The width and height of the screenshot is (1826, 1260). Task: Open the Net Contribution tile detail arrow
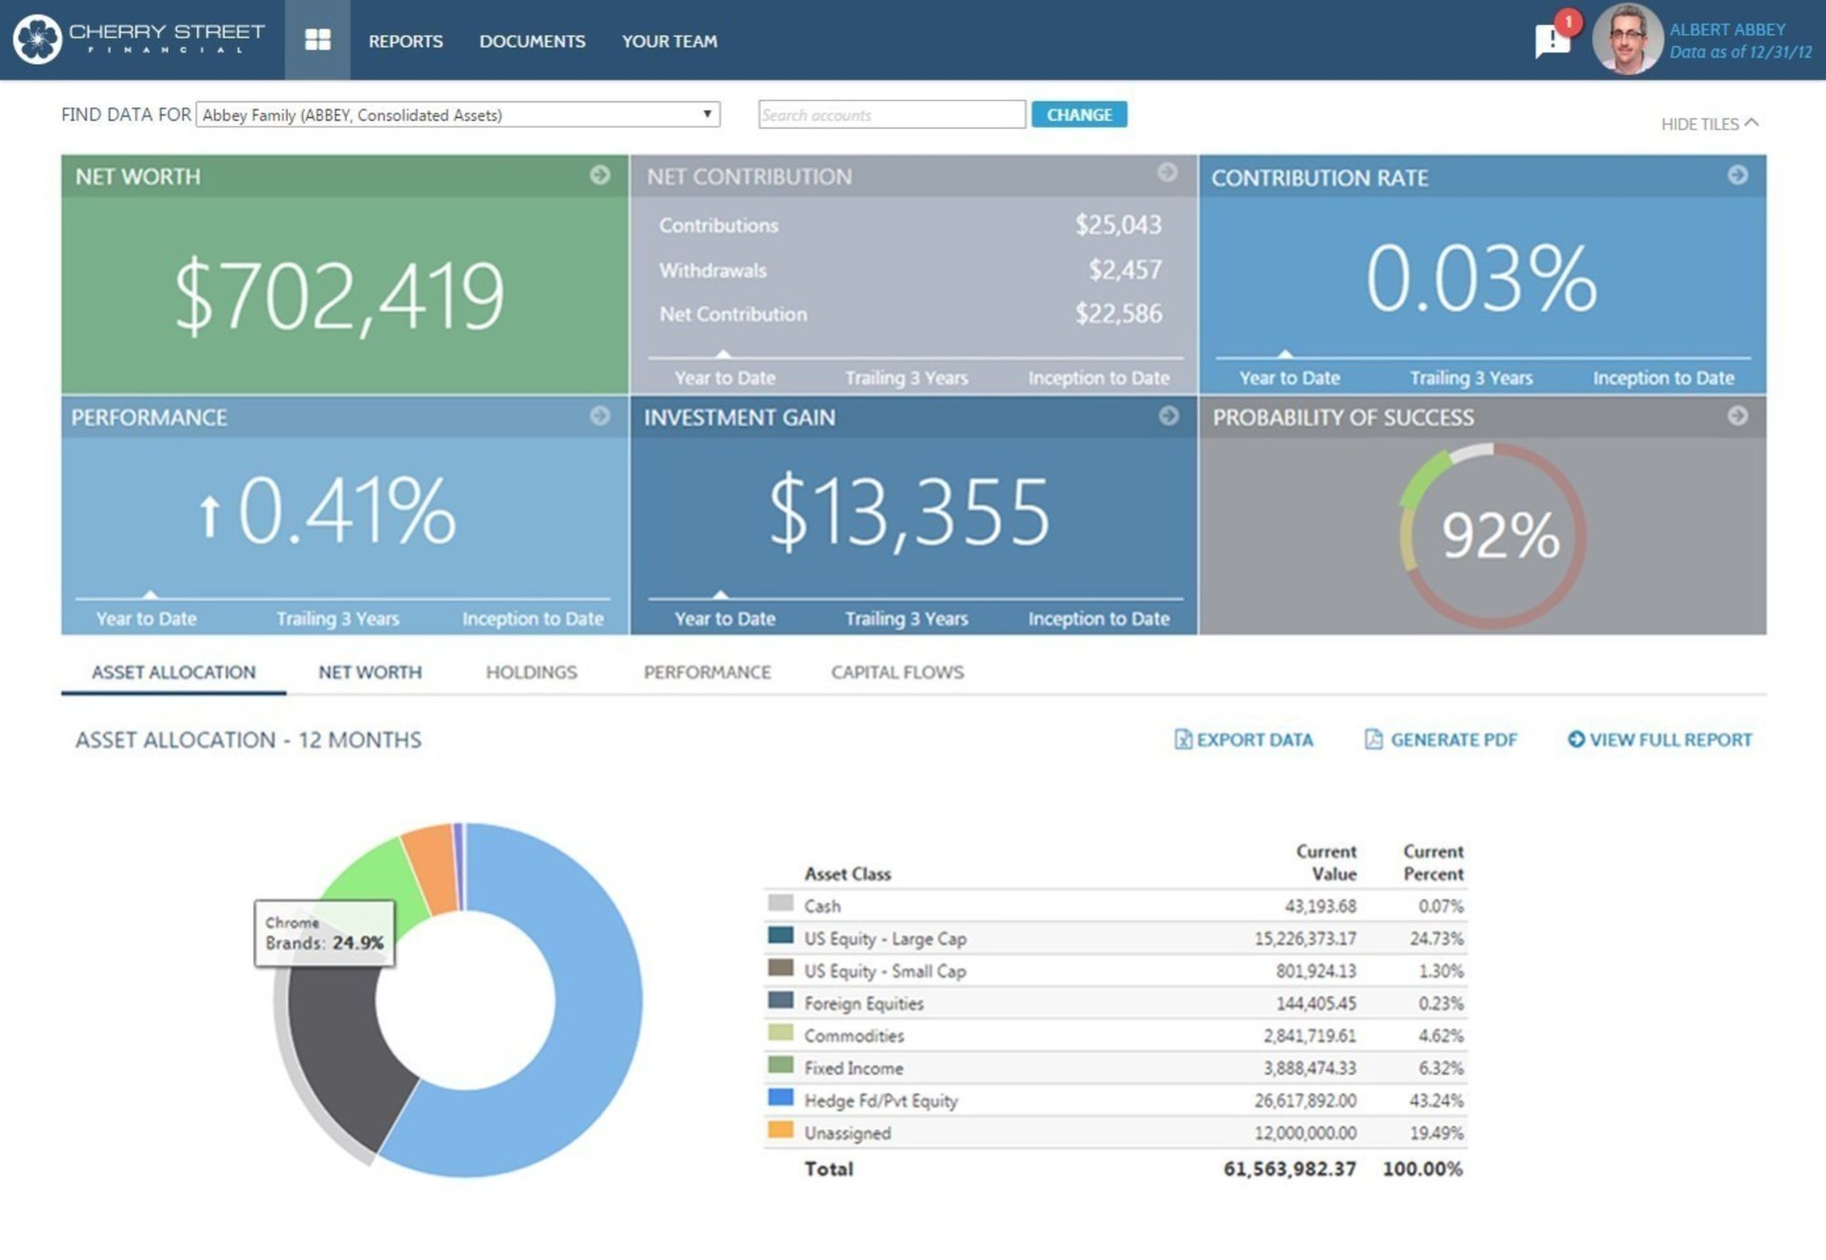click(x=1169, y=173)
